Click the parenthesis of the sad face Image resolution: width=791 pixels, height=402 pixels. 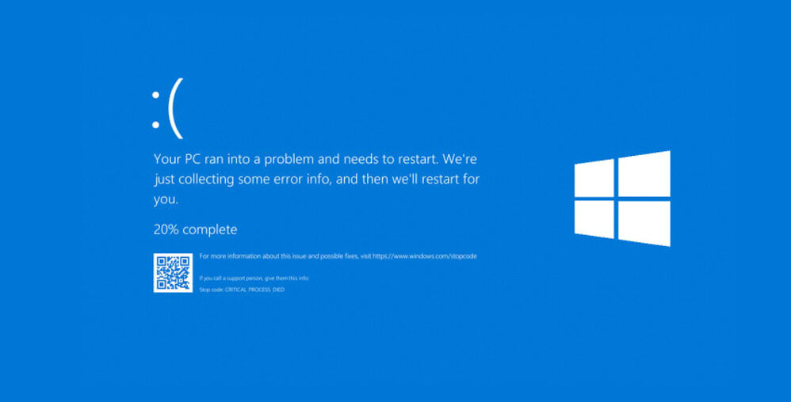click(x=175, y=108)
